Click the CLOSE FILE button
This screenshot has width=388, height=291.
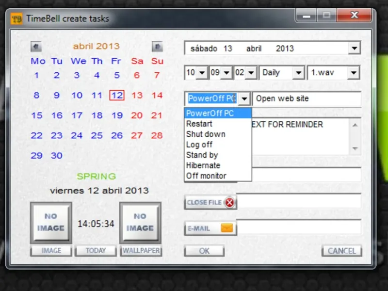210,202
